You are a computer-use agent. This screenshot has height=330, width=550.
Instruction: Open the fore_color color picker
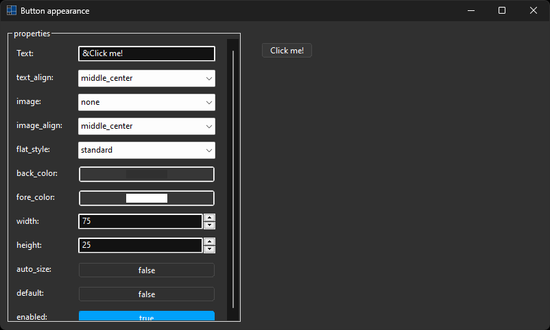pos(147,198)
